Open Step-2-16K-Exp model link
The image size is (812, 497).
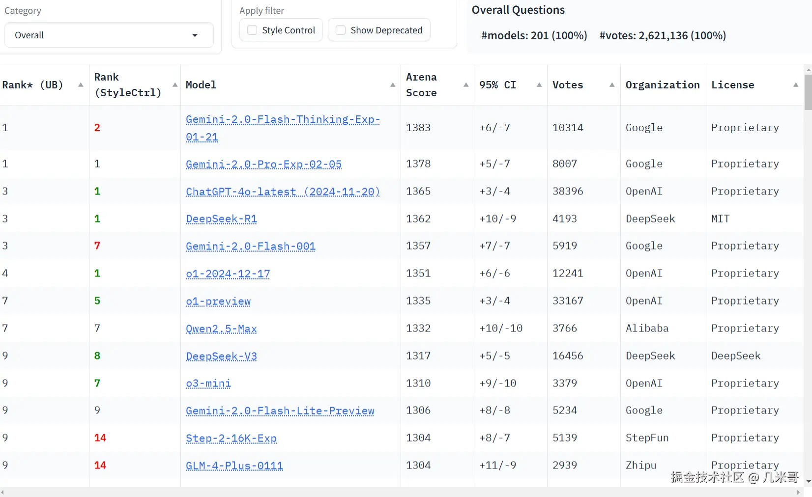tap(231, 438)
